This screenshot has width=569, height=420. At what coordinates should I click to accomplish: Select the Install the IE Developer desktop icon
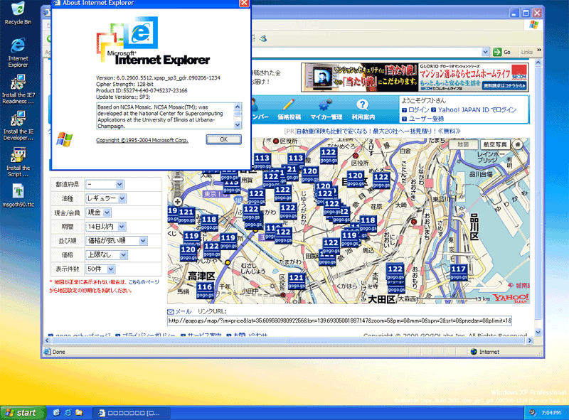pyautogui.click(x=18, y=126)
